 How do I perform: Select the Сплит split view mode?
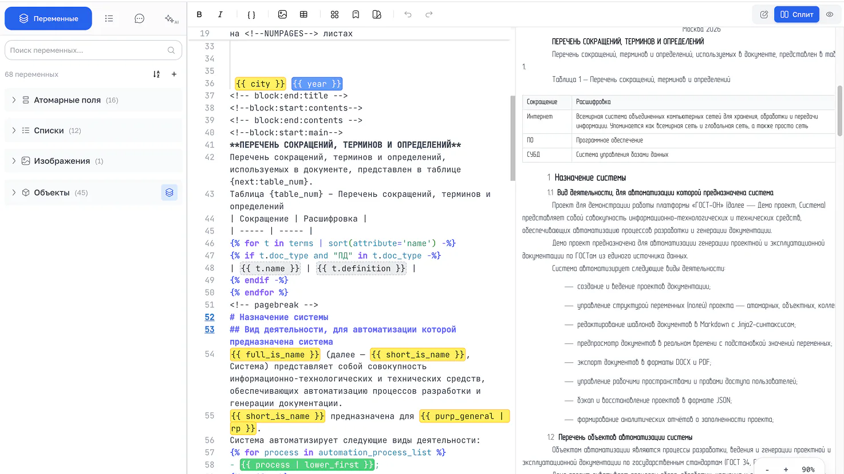[796, 14]
